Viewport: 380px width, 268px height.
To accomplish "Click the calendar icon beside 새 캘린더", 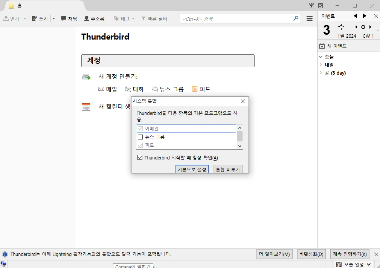I will click(x=86, y=107).
